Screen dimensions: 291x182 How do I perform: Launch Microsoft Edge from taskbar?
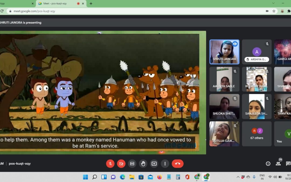123,177
